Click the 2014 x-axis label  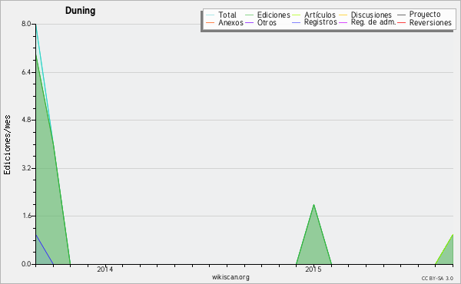pyautogui.click(x=105, y=269)
